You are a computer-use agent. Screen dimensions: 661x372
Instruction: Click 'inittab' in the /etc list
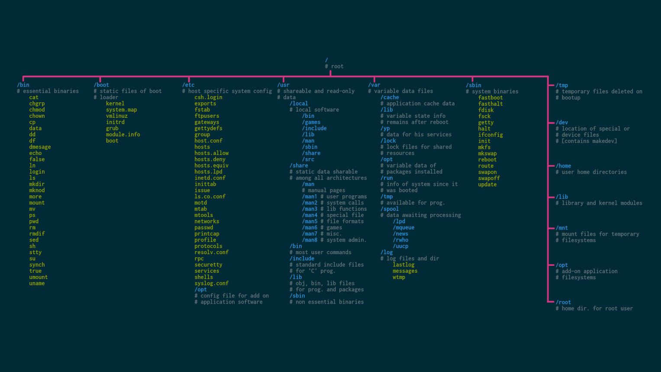(205, 184)
